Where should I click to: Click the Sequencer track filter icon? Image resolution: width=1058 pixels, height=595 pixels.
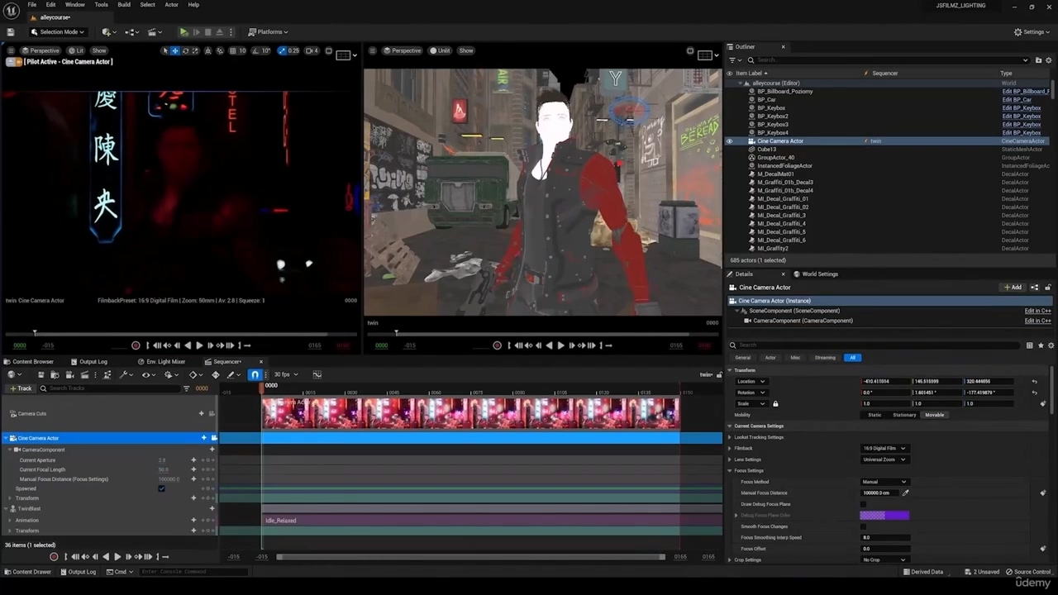tap(186, 388)
